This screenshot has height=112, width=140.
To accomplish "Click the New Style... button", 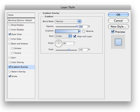I will click(x=118, y=27).
